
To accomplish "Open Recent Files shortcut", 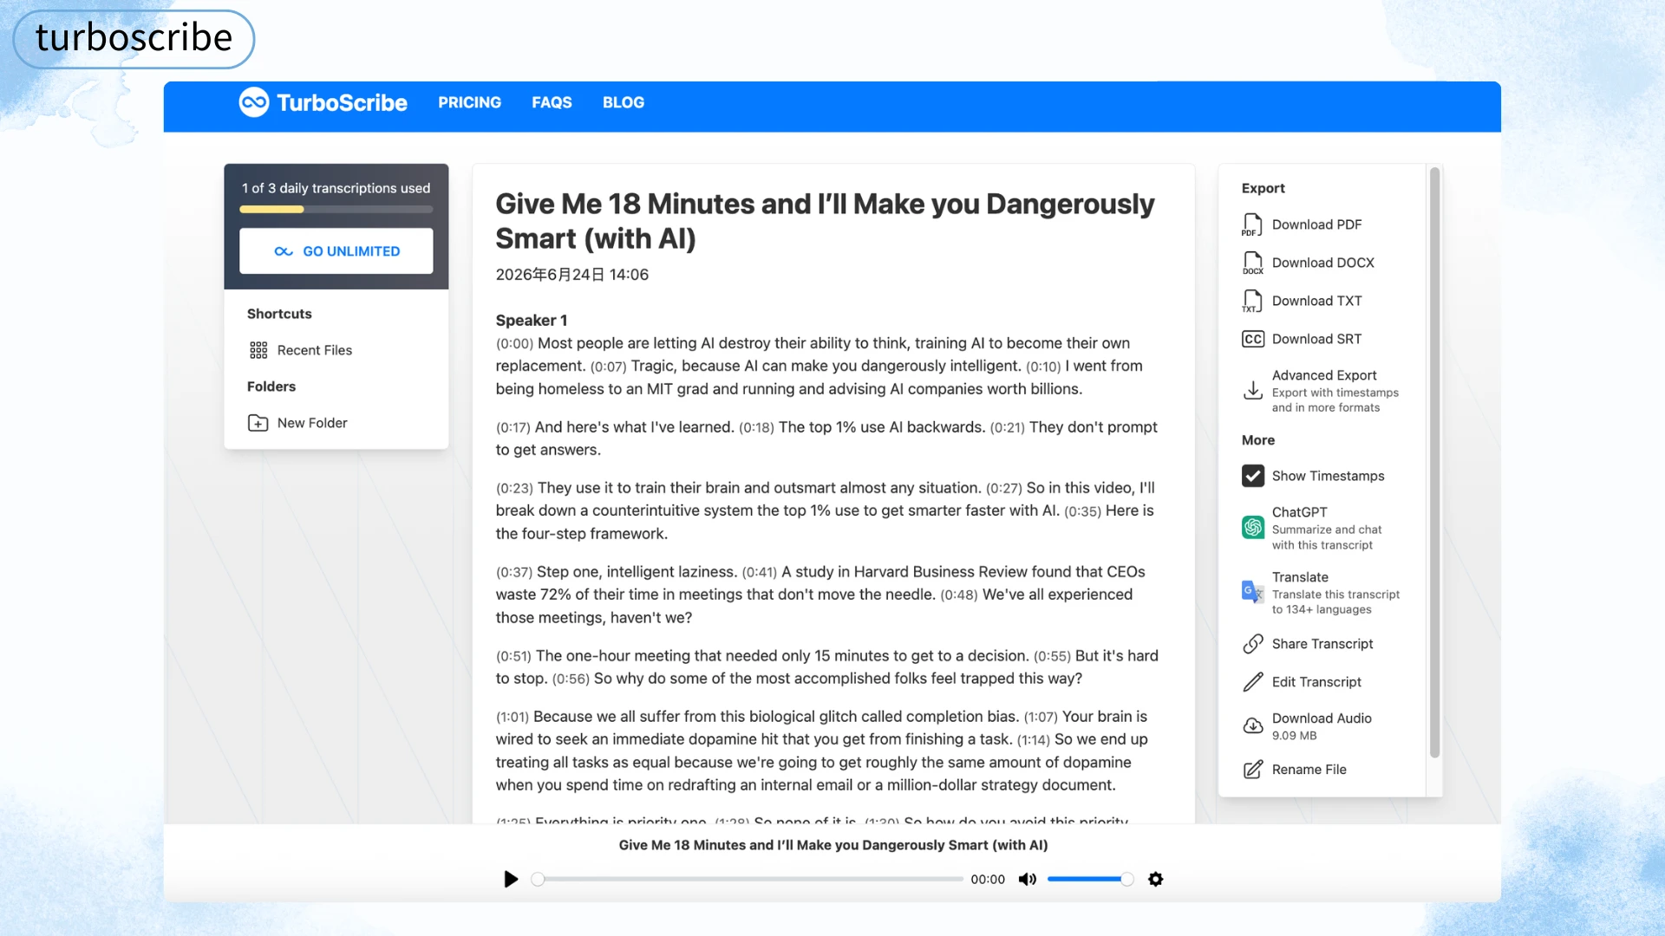I will (x=315, y=350).
